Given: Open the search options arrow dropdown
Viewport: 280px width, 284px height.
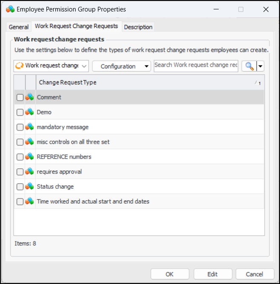Looking at the screenshot, I should click(260, 66).
